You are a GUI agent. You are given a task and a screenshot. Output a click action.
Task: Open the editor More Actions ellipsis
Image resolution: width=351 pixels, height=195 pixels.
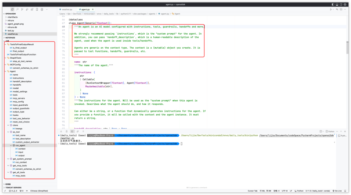(345, 9)
